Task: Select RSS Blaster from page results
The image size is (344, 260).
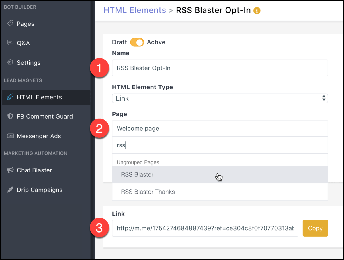Action: [x=220, y=174]
